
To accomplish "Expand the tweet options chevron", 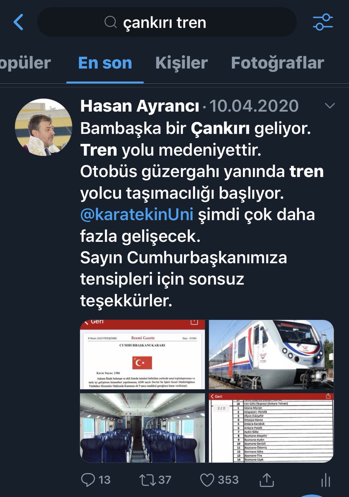I will [330, 106].
